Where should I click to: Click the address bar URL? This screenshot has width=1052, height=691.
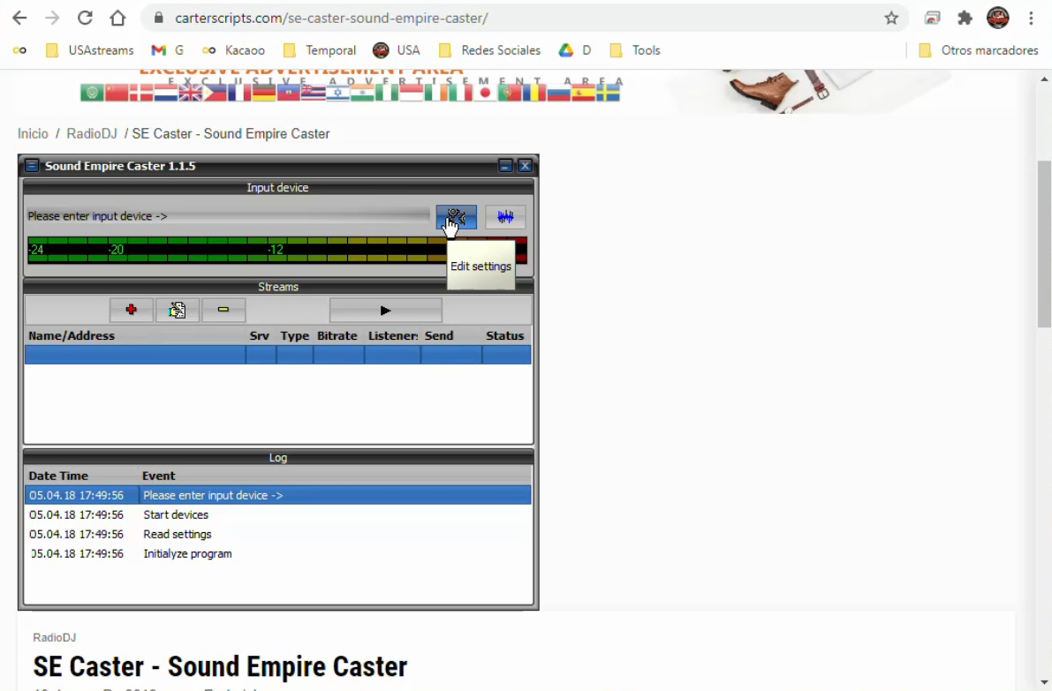pos(331,19)
